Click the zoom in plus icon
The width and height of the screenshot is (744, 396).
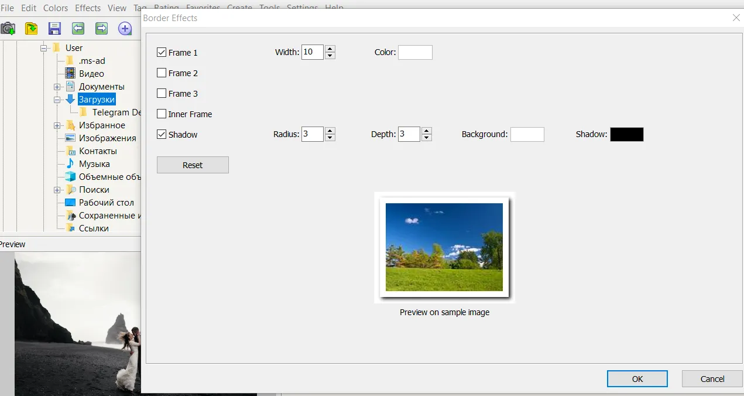pyautogui.click(x=125, y=28)
